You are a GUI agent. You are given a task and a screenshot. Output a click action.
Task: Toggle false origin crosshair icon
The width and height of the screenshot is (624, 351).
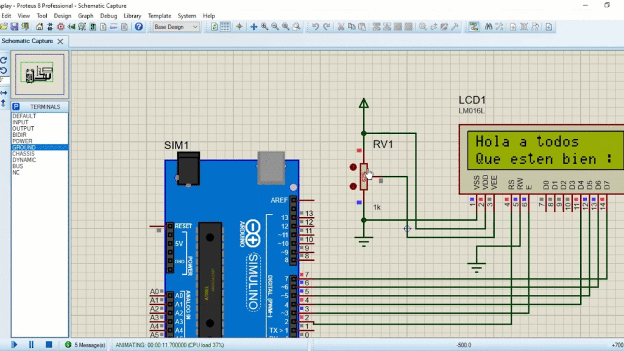click(x=239, y=27)
